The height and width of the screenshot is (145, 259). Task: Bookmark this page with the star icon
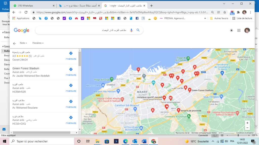coord(225,12)
